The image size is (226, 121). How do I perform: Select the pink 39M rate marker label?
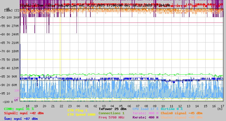pos(17,91)
